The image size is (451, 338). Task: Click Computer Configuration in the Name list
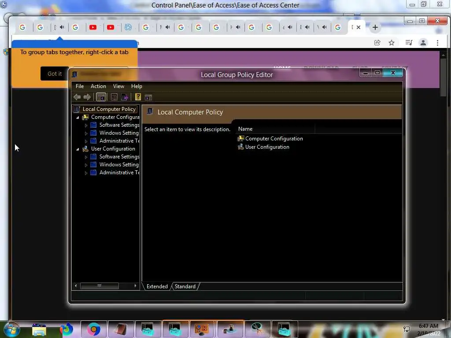point(274,139)
